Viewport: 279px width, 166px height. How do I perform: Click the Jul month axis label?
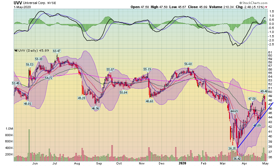pyautogui.click(x=55, y=163)
